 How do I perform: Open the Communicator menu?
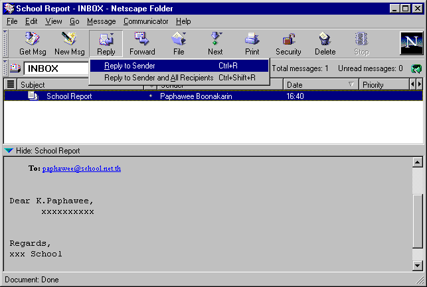click(145, 21)
